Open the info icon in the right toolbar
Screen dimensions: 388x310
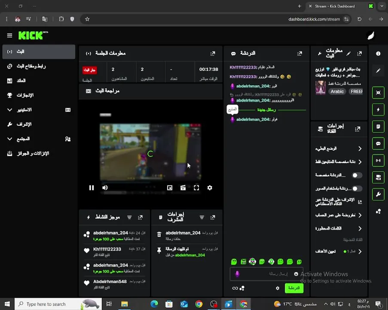[x=378, y=53]
